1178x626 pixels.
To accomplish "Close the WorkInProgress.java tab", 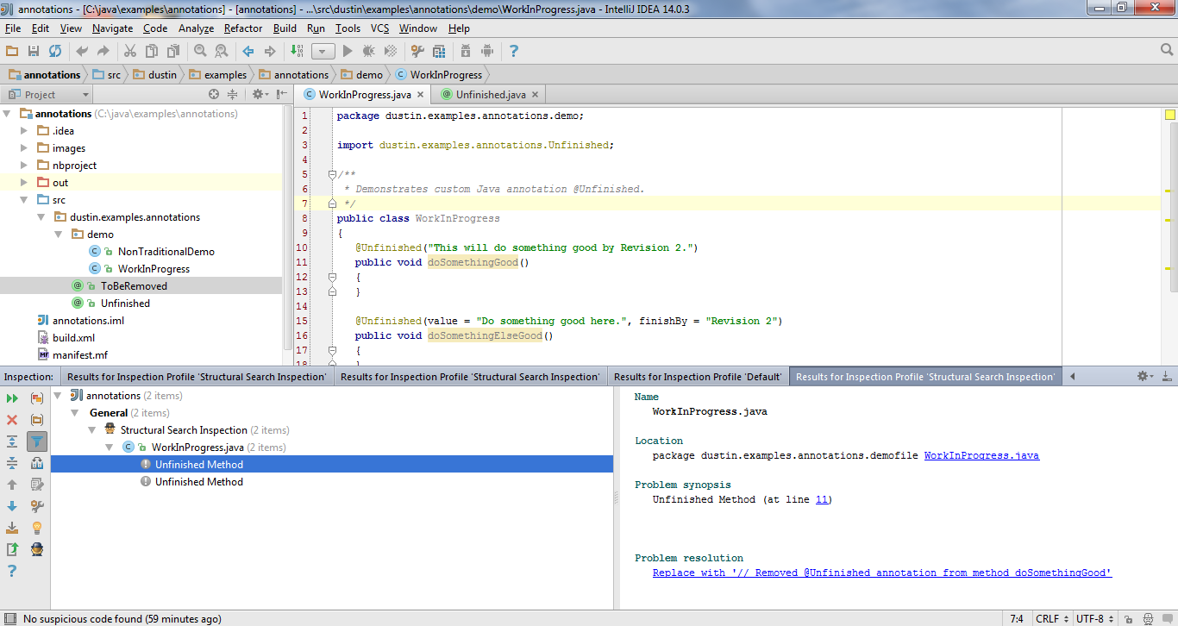I will tap(421, 95).
